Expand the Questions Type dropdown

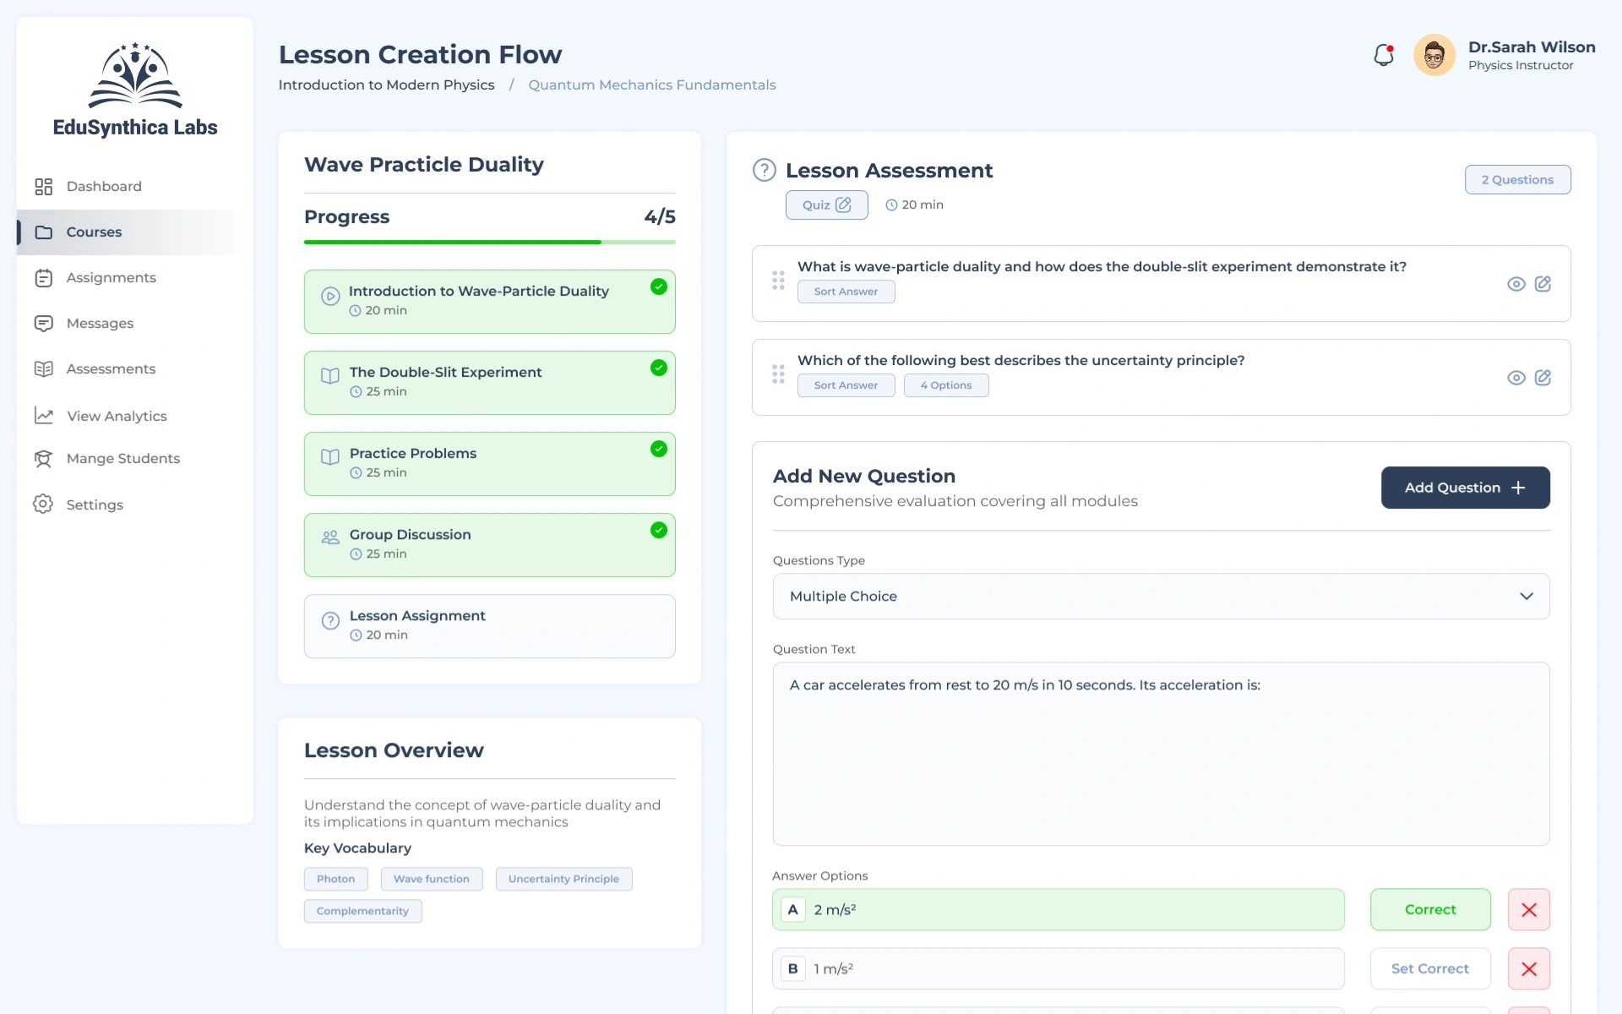[1161, 597]
